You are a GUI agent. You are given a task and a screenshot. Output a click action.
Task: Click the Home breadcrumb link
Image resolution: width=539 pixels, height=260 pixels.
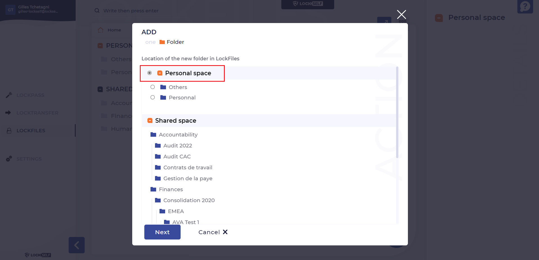coord(114,30)
